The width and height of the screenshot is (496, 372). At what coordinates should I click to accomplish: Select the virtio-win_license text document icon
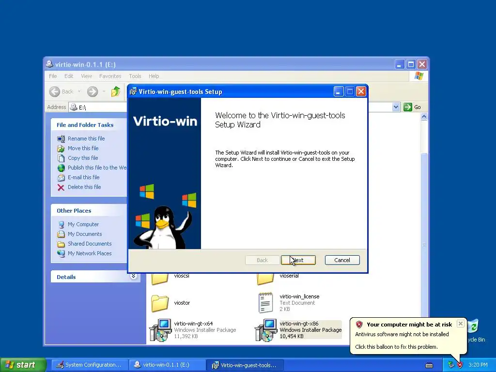[265, 303]
